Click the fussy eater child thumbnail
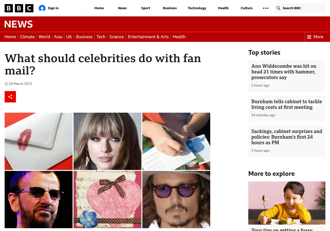The image size is (330, 231). [287, 203]
